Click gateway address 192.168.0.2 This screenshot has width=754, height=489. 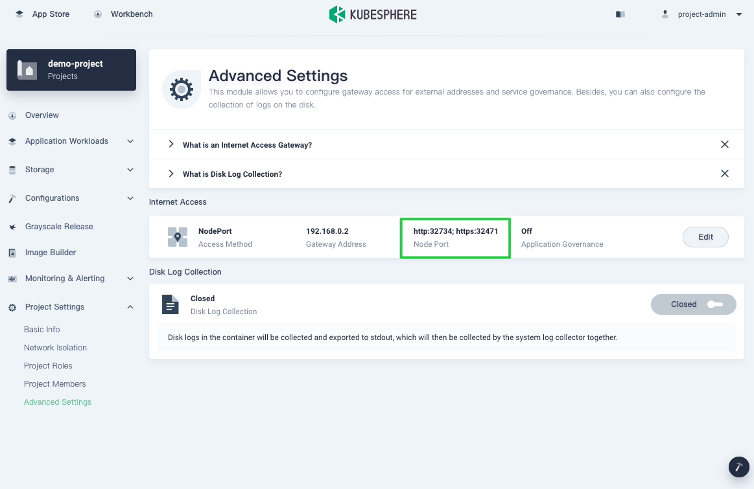pos(327,231)
